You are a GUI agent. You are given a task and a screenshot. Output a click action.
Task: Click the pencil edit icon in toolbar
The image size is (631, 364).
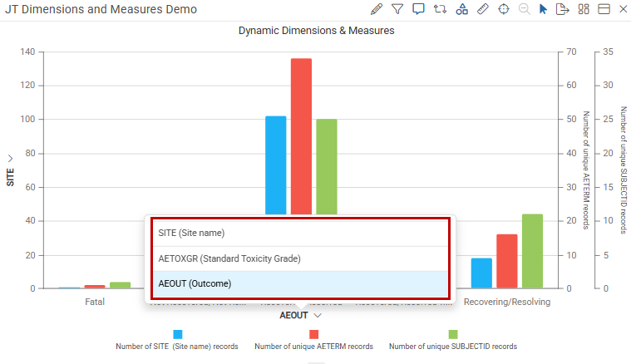point(377,9)
